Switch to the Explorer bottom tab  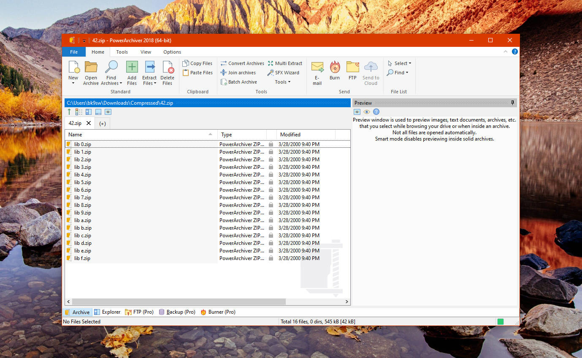point(108,312)
